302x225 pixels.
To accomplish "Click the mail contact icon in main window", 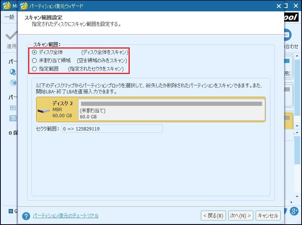I will coord(288,35).
